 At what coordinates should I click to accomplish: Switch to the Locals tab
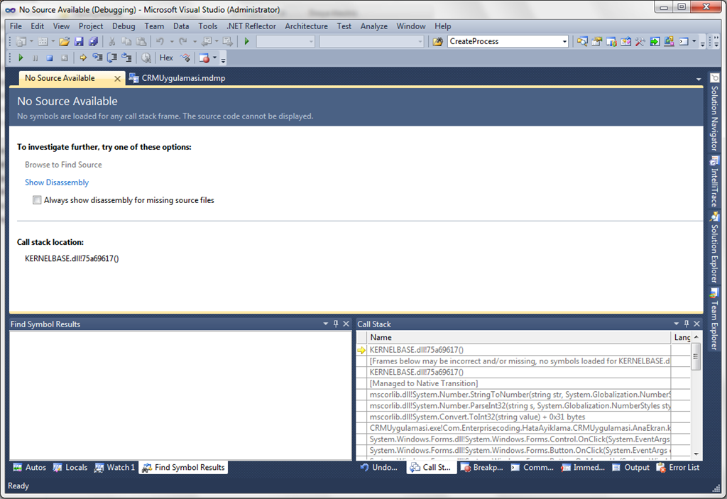click(70, 468)
